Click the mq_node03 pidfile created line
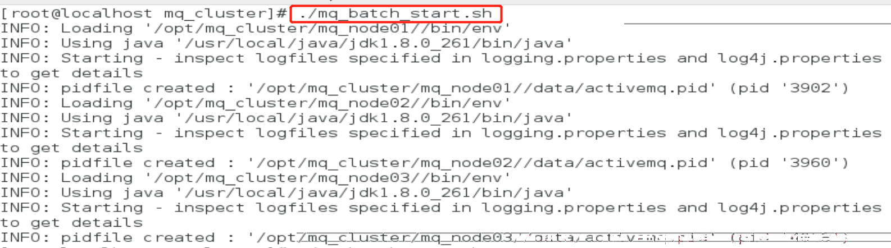891x248 pixels. click(425, 238)
